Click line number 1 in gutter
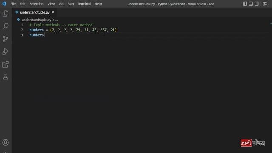272x153 pixels. 22,25
